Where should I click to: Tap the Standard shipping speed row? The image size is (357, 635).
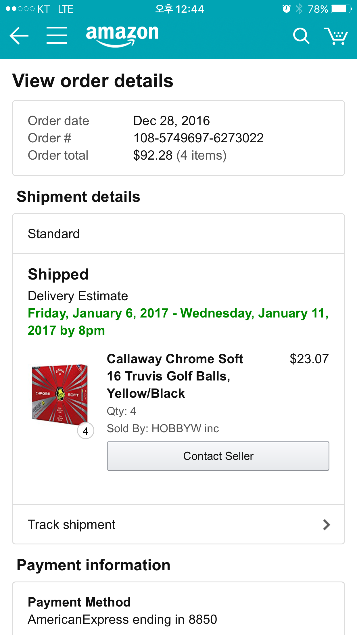tap(178, 234)
